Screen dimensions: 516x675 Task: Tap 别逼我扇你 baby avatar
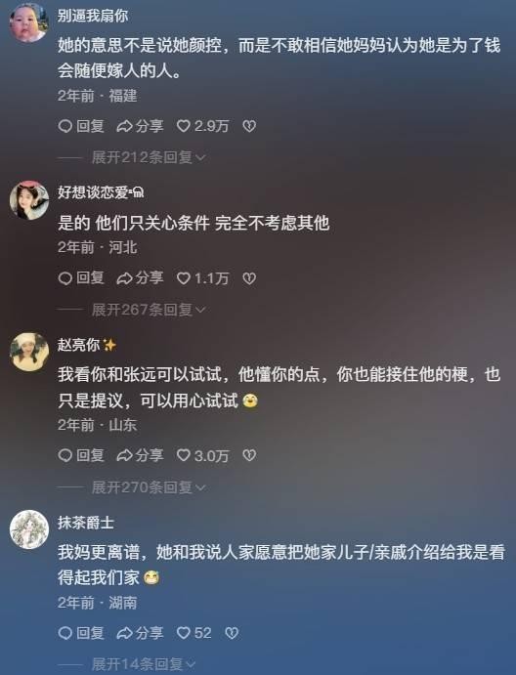29,22
